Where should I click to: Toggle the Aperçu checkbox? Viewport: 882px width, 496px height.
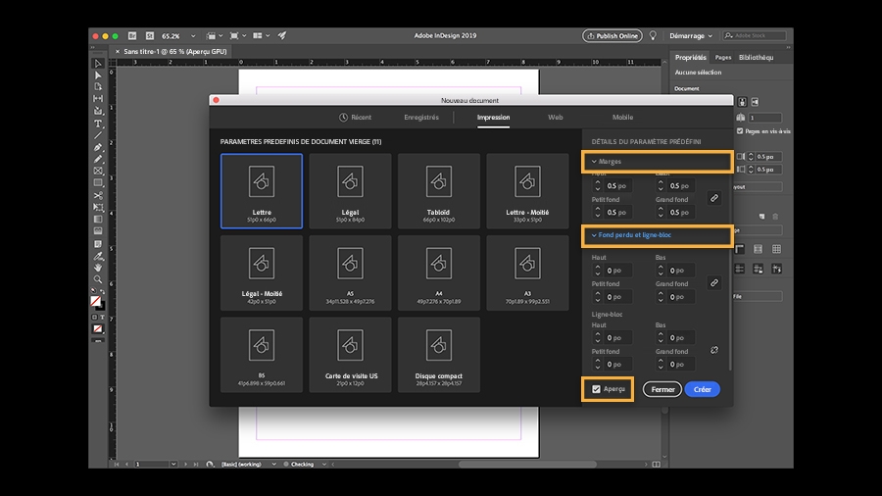(x=596, y=389)
